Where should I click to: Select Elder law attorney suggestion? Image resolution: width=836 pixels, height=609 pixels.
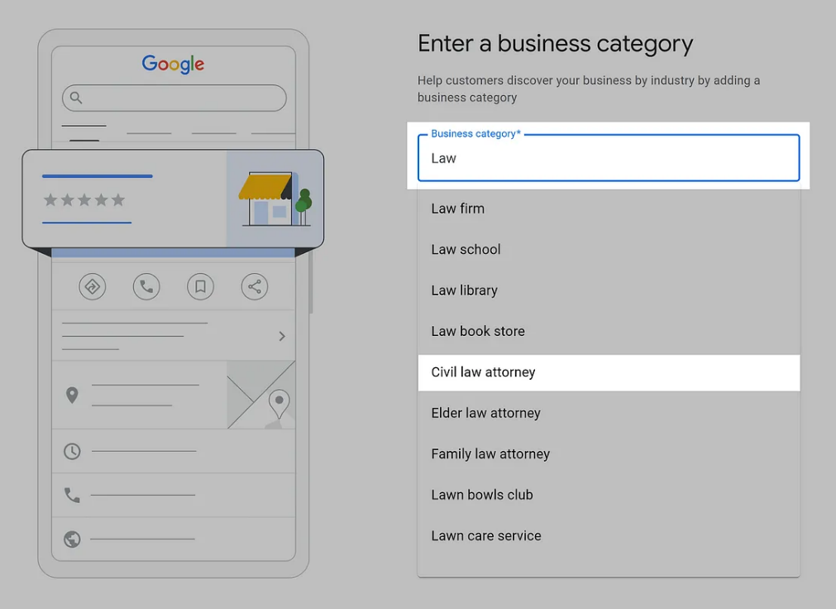(609, 413)
